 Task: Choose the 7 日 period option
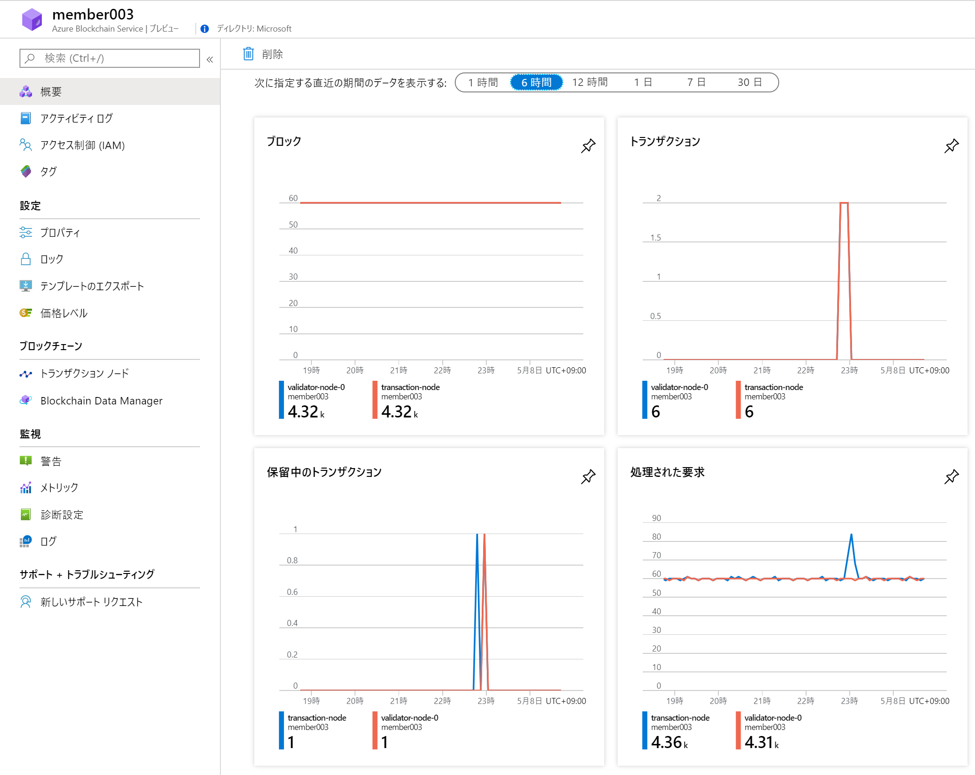[696, 83]
